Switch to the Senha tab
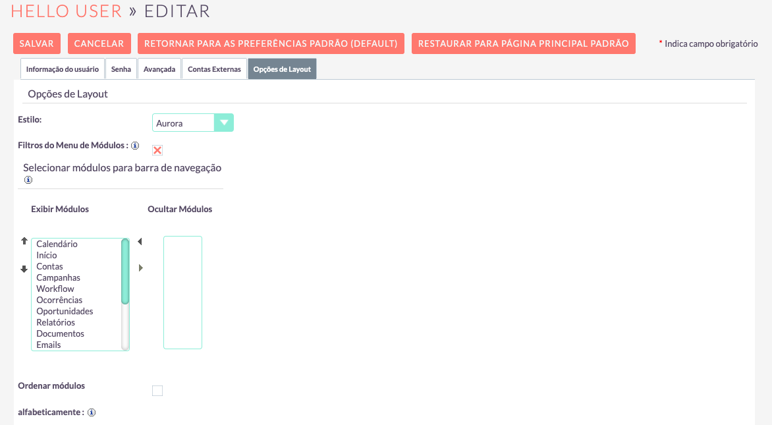 [x=121, y=69]
